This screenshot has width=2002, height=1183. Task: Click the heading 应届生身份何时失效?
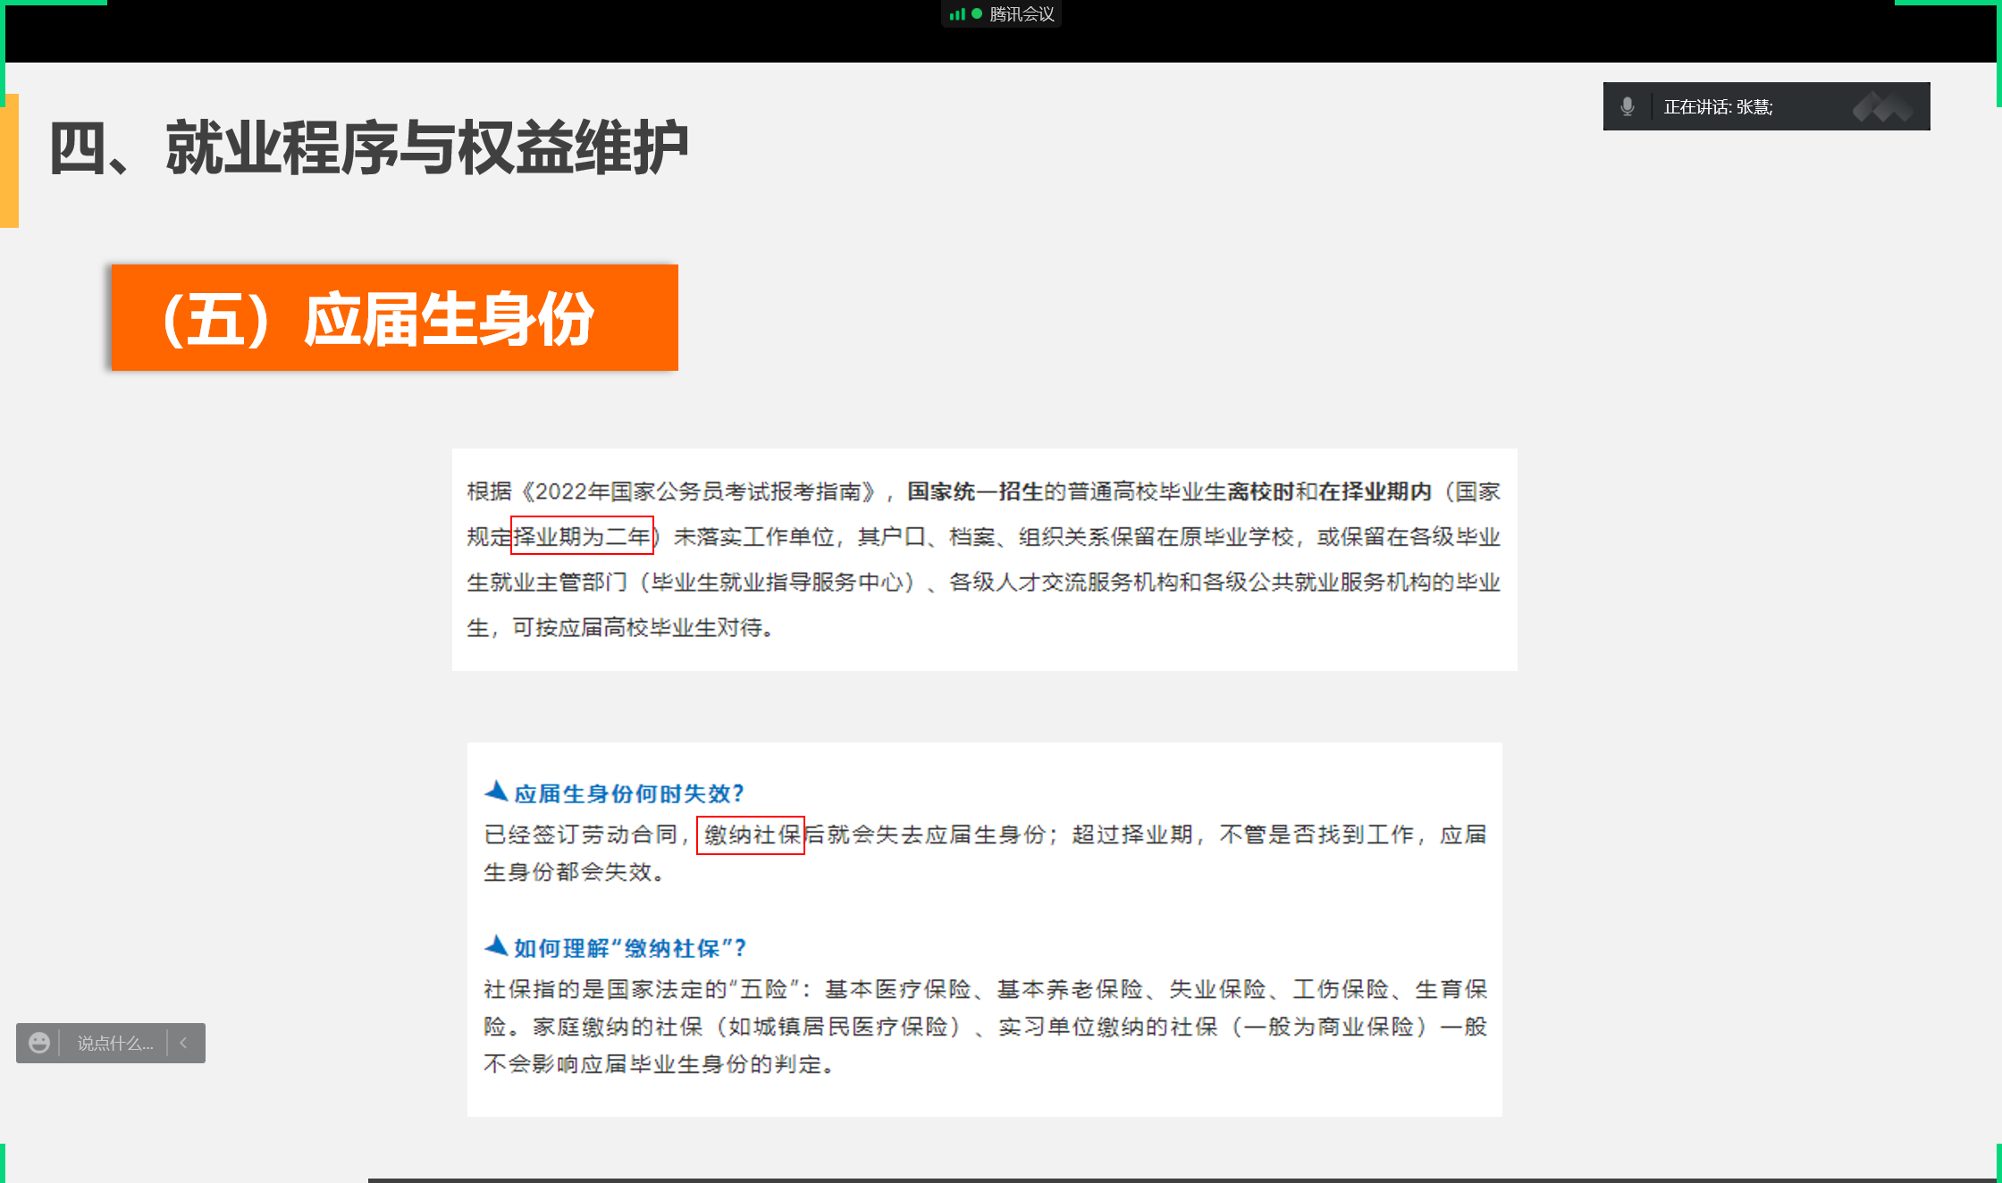coord(628,793)
